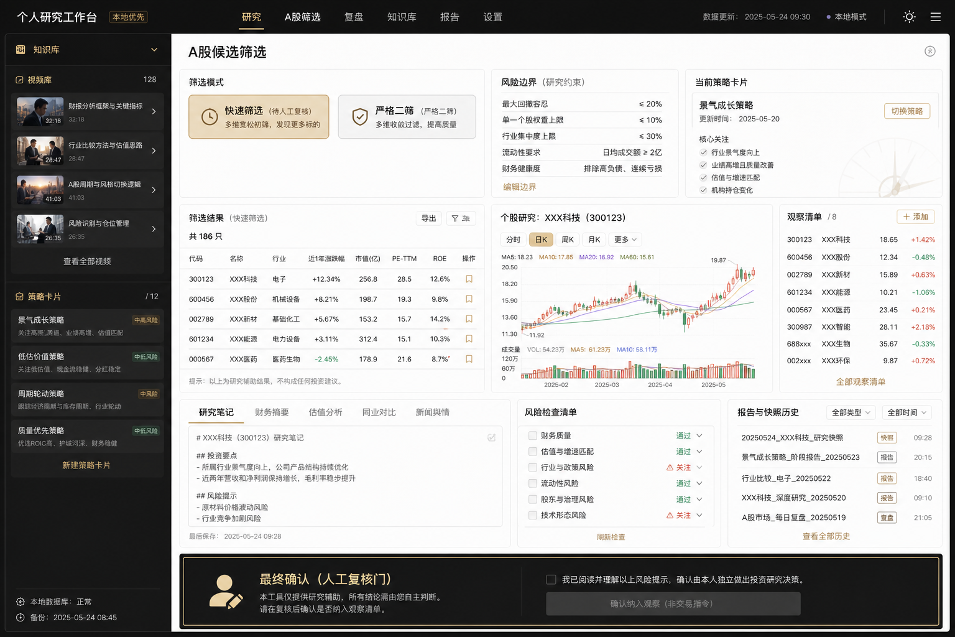Open the 更多 chart period dropdown

tap(625, 239)
